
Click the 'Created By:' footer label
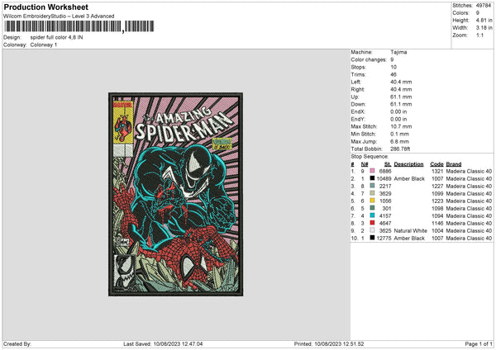[x=17, y=343]
